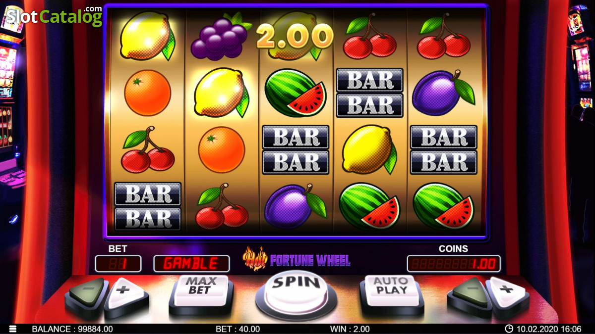This screenshot has height=334, width=595.
Task: Select the highlighted lemon on second reel
Action: (221, 93)
